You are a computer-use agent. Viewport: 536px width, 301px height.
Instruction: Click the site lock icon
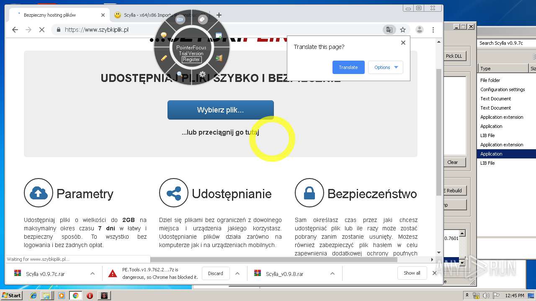tap(58, 30)
